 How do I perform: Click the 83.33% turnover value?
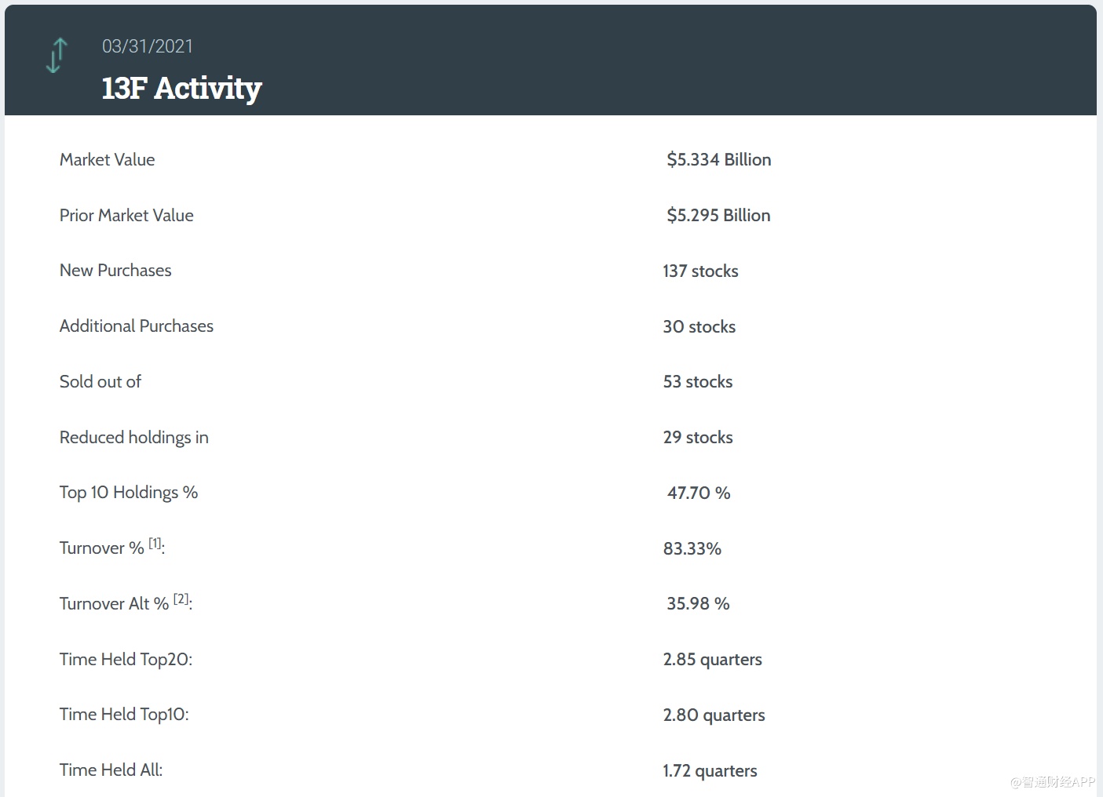tap(692, 549)
